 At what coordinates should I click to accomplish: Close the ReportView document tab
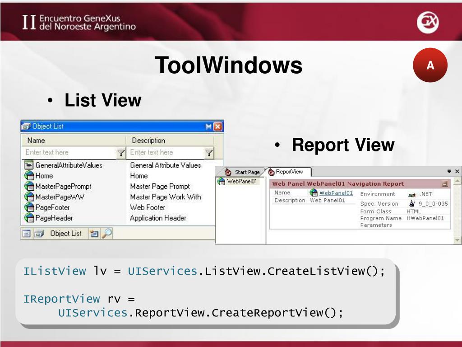457,171
